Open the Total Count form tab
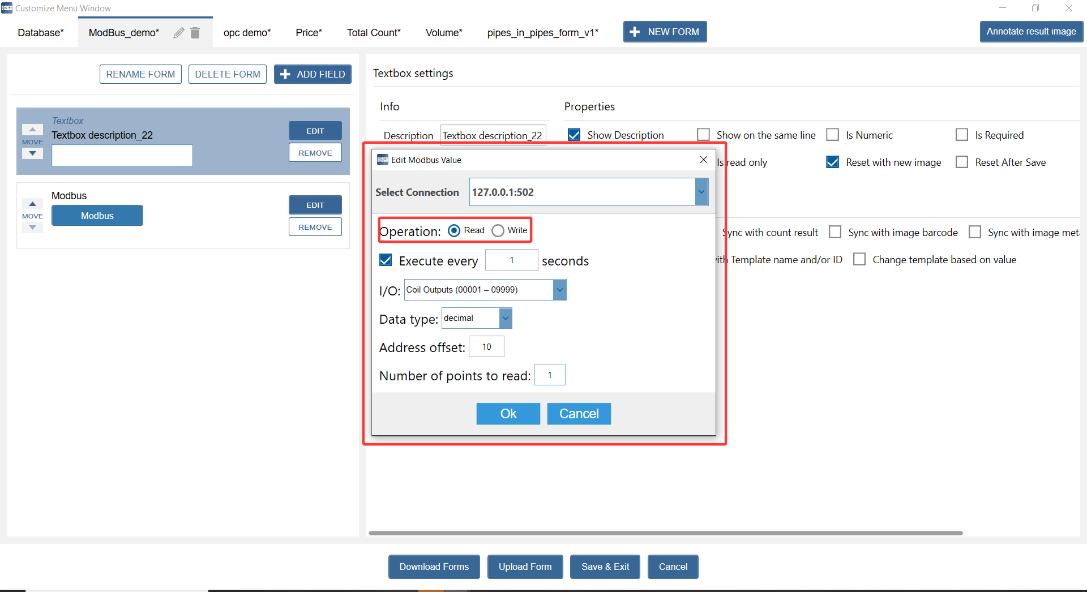 point(374,33)
